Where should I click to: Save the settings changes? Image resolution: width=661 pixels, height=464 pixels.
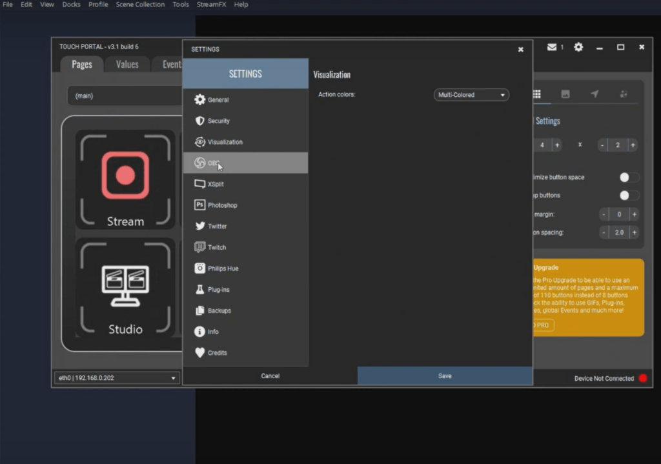[445, 376]
